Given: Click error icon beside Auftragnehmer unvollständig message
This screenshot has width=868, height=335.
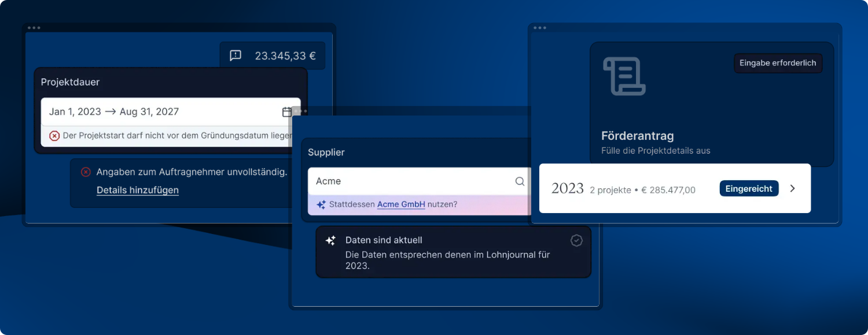Looking at the screenshot, I should pos(86,172).
